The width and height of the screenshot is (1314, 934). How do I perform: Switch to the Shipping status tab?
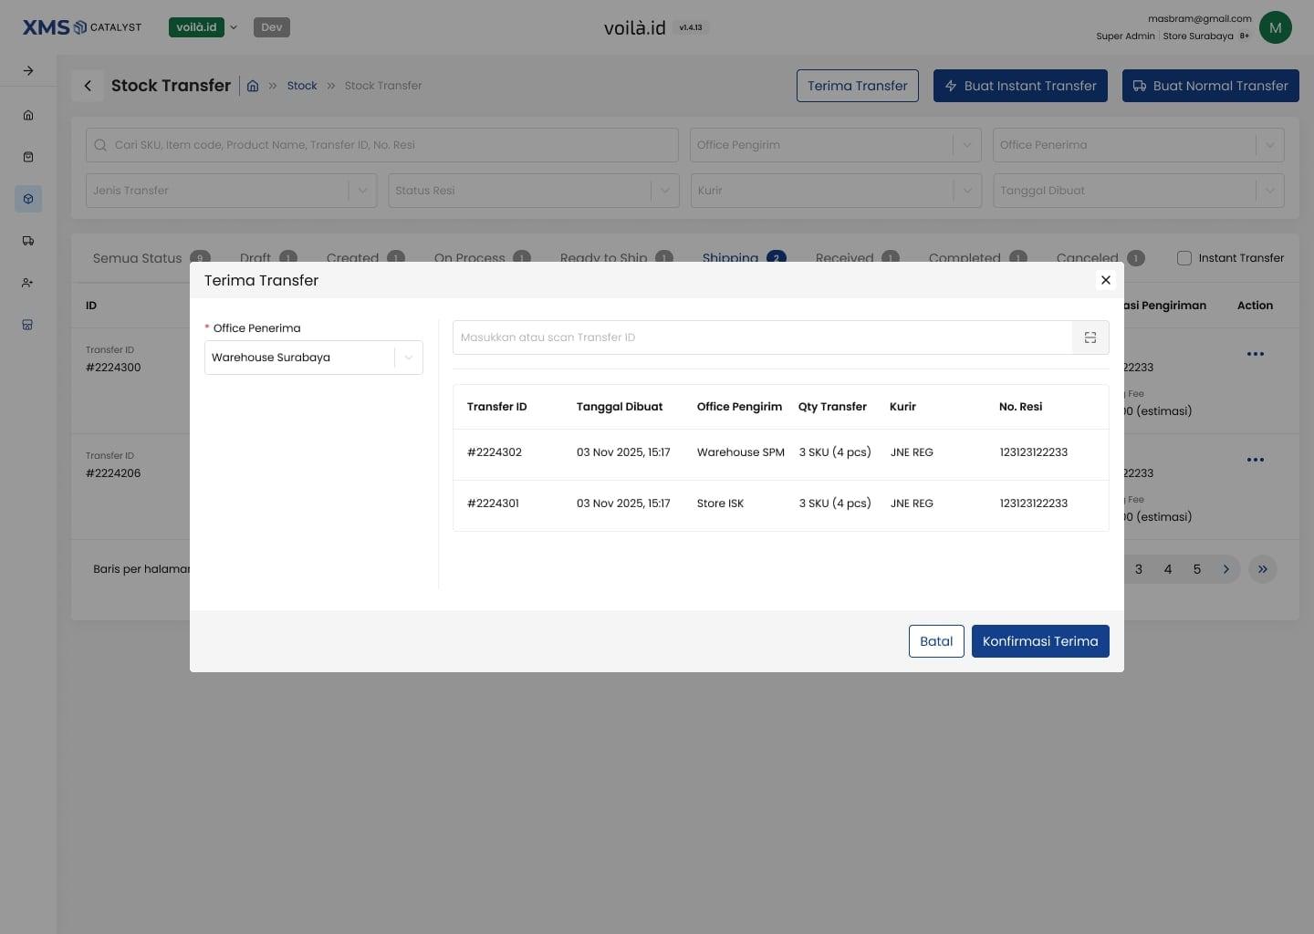(744, 257)
